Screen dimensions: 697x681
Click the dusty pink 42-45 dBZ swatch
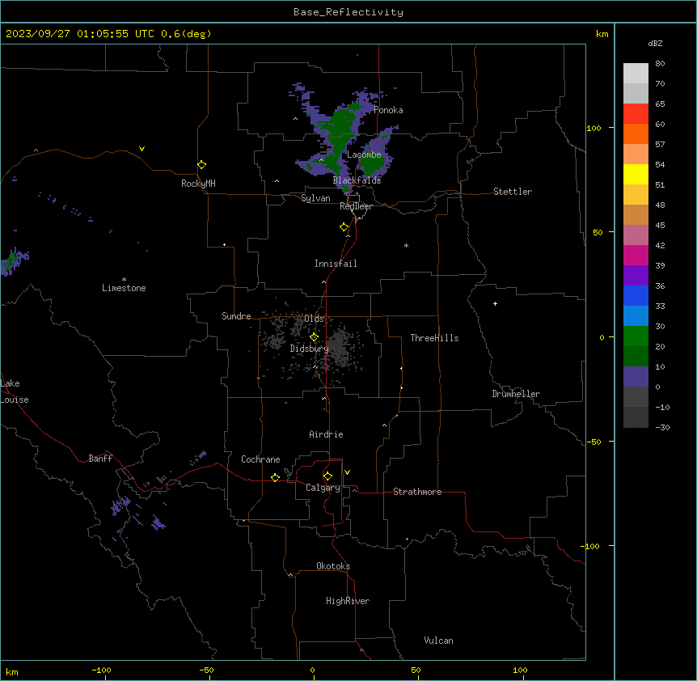[x=636, y=235]
